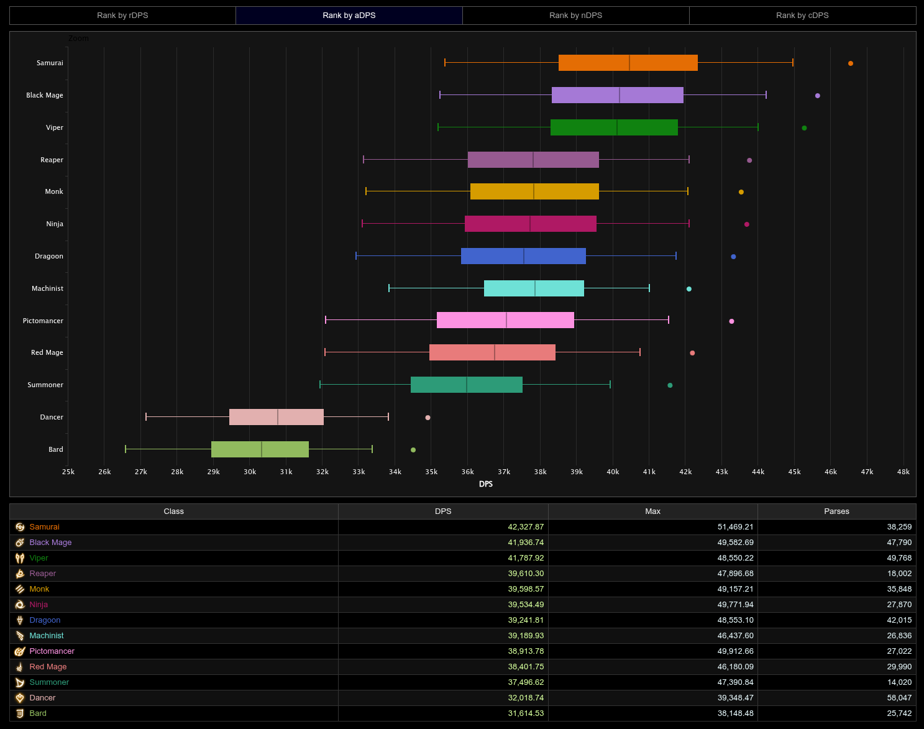Open the Dragoon class link

click(45, 620)
